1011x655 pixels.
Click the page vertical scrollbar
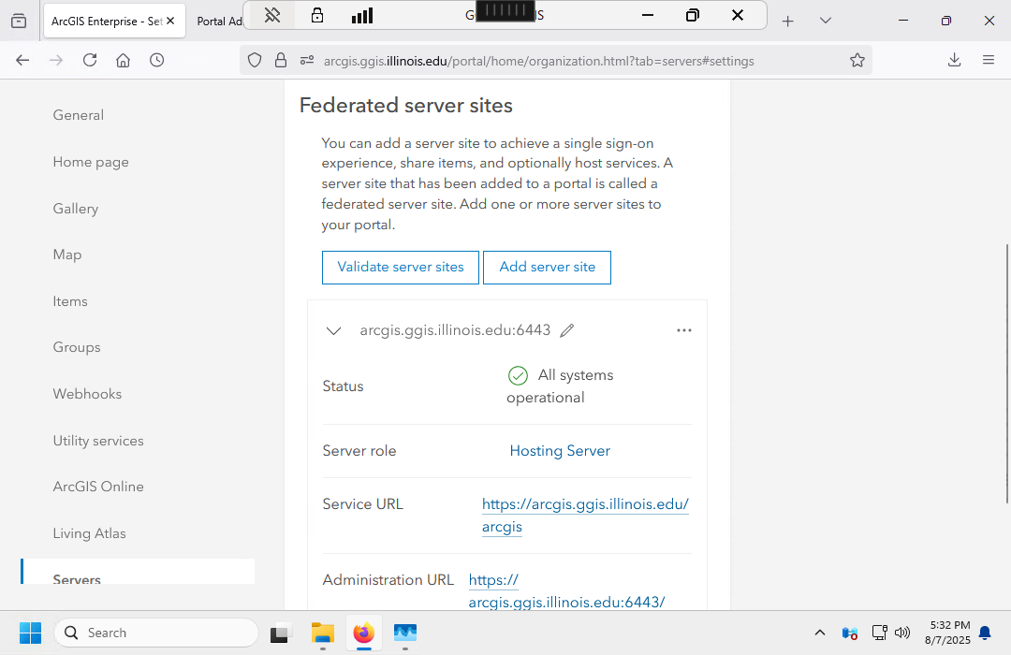[1006, 374]
